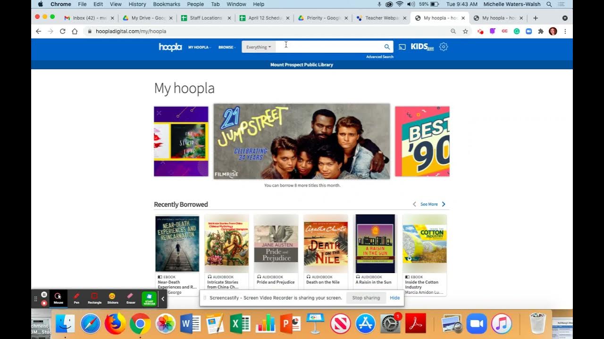
Task: Click the search magnifier icon in hoopla bar
Action: pyautogui.click(x=387, y=47)
